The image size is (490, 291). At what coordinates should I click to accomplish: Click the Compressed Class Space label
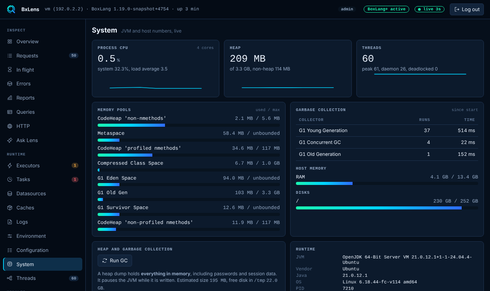[x=131, y=163]
